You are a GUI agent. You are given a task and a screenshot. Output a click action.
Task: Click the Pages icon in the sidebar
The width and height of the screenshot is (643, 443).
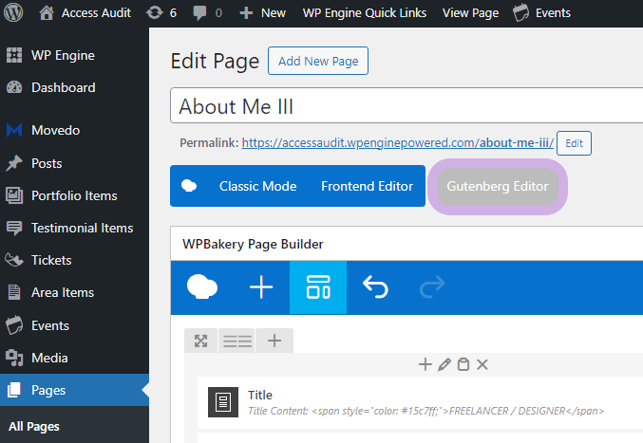point(14,390)
